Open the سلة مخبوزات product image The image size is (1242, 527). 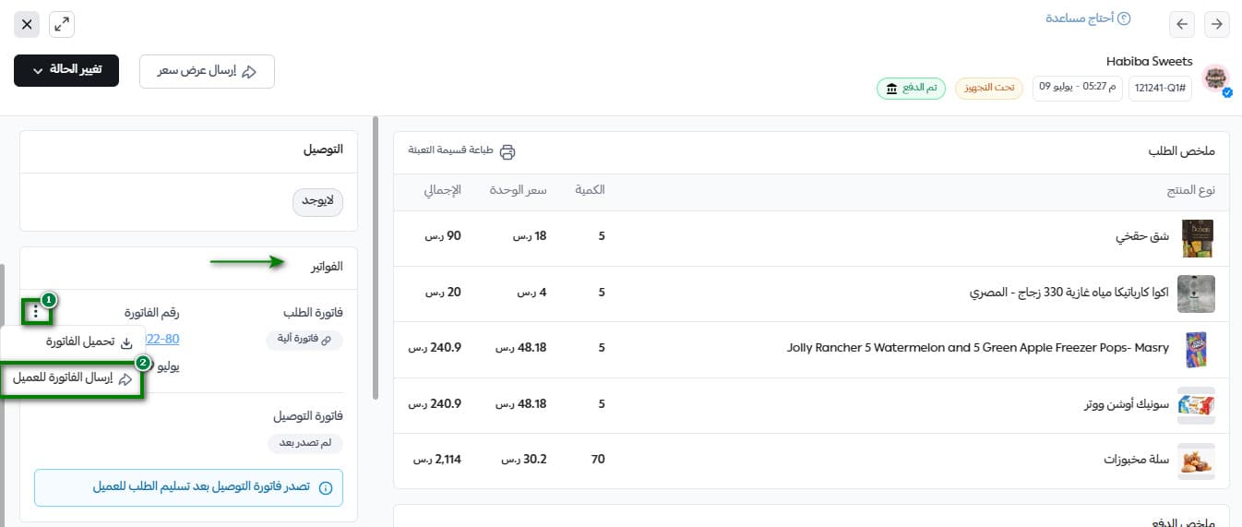[1196, 460]
